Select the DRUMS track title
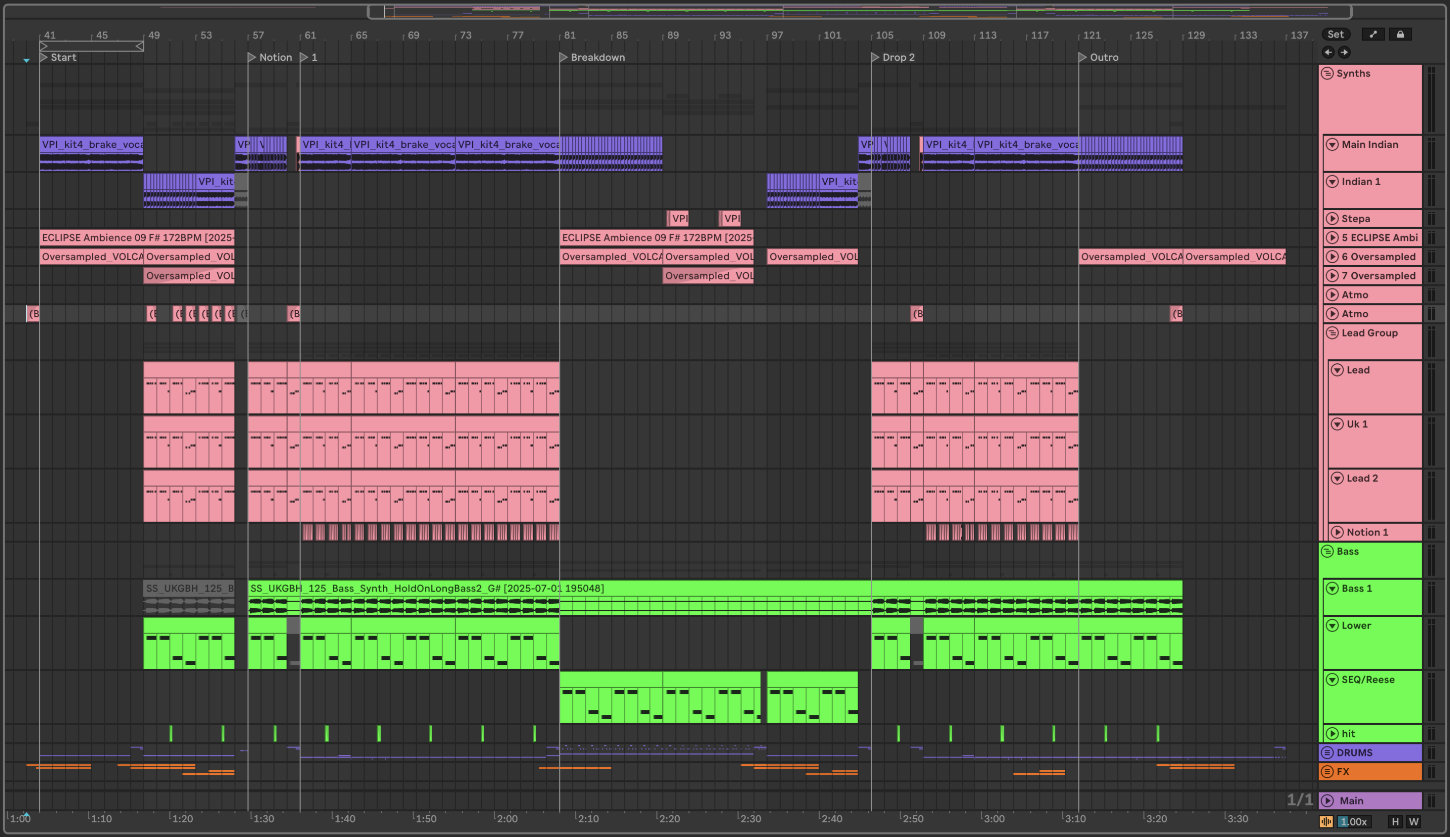This screenshot has width=1450, height=837. 1354,752
